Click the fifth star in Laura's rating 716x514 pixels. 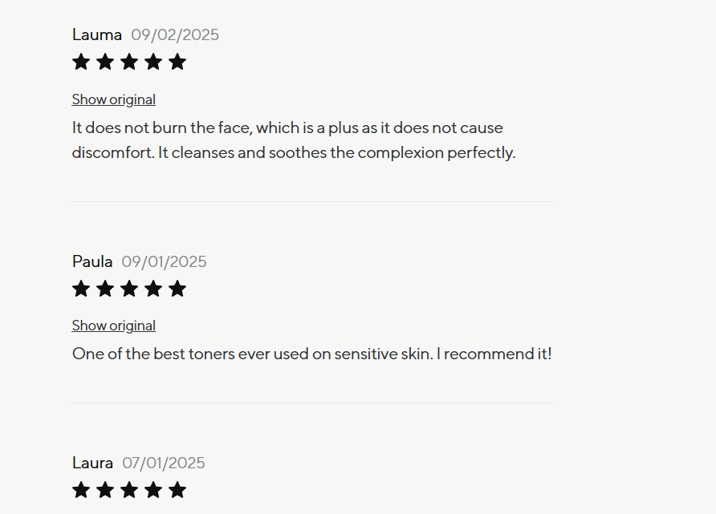tap(177, 490)
